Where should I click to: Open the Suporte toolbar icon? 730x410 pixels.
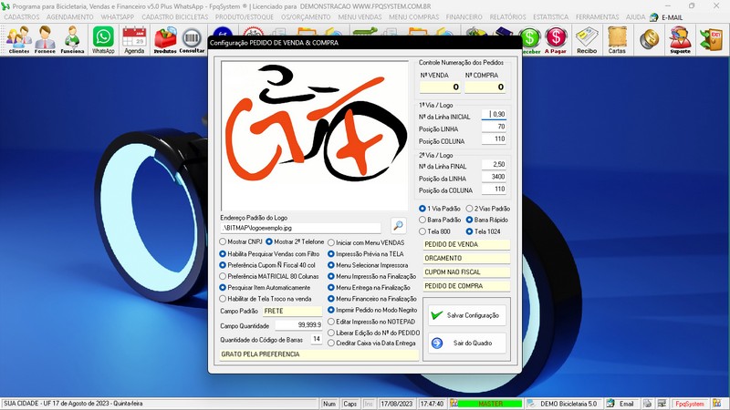[679, 39]
